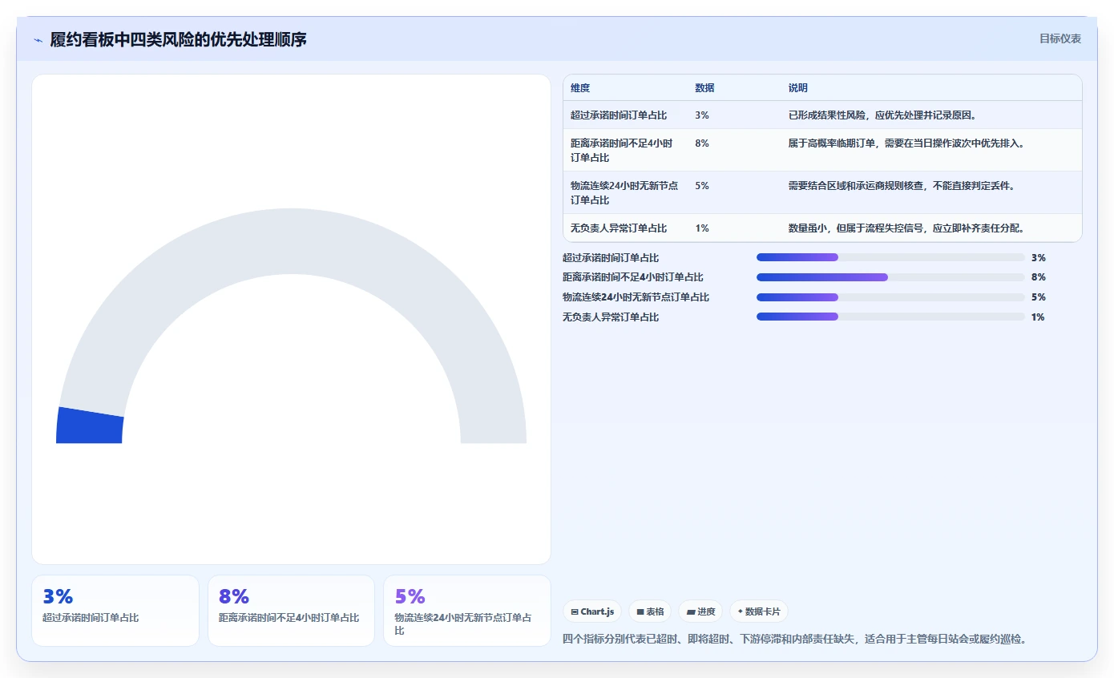
Task: Click table cell 物流连续24小时无新节点订单占比
Action: [x=624, y=193]
